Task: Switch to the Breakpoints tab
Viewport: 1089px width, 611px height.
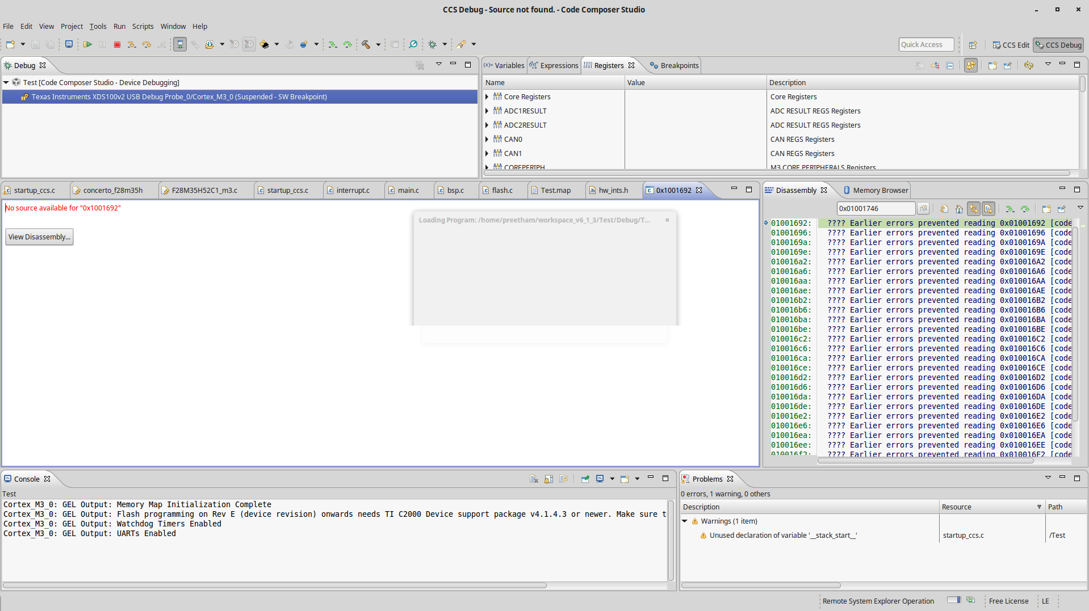Action: click(675, 65)
